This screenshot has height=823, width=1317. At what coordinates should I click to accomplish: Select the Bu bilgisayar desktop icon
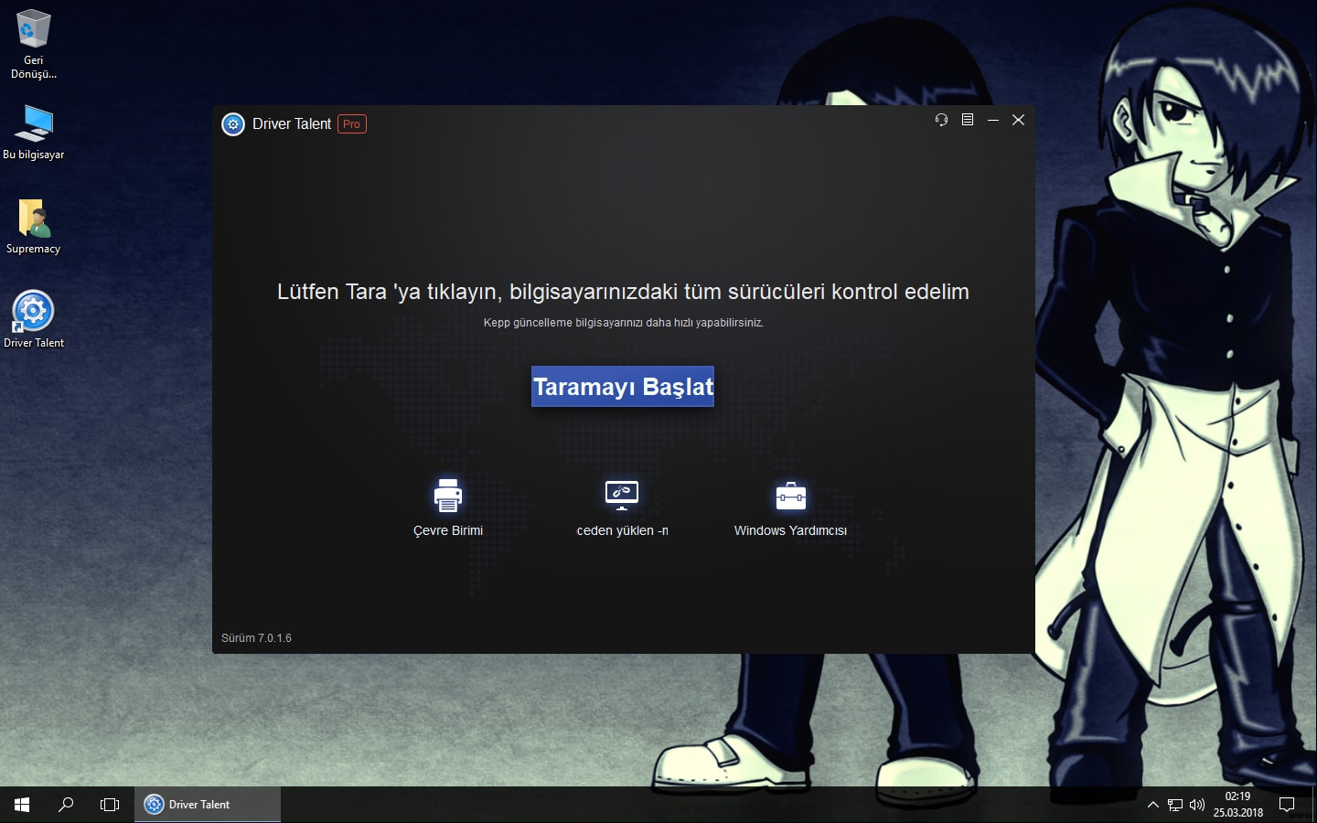coord(34,132)
